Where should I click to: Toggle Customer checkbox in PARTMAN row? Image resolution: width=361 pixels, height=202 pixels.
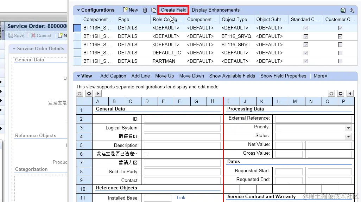point(340,61)
